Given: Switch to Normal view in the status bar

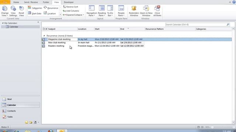Looking at the screenshot, I should [x=198, y=127].
